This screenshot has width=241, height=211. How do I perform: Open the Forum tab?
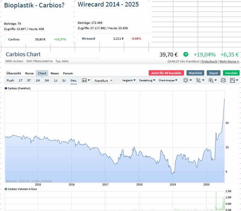click(68, 73)
